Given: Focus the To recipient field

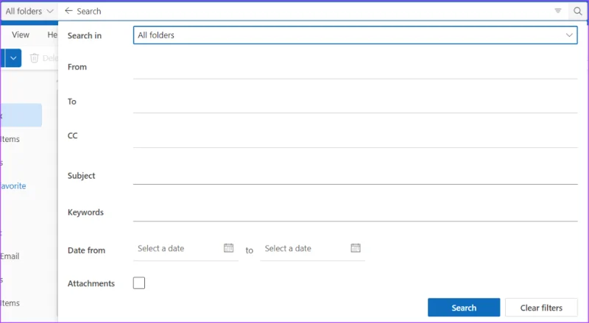Looking at the screenshot, I should pyautogui.click(x=355, y=102).
